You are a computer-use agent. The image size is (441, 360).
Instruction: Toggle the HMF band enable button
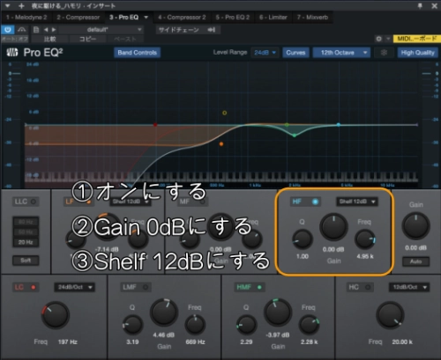[259, 287]
